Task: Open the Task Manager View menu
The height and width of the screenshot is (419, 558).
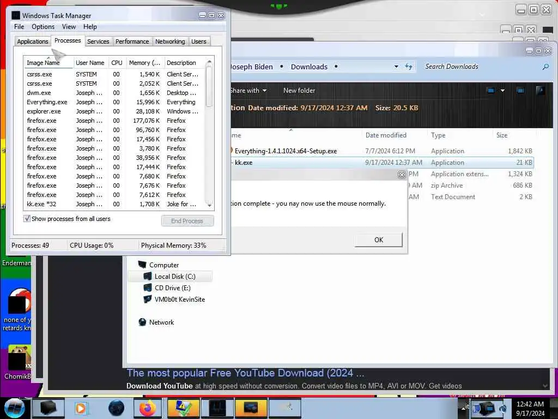Action: pos(69,27)
